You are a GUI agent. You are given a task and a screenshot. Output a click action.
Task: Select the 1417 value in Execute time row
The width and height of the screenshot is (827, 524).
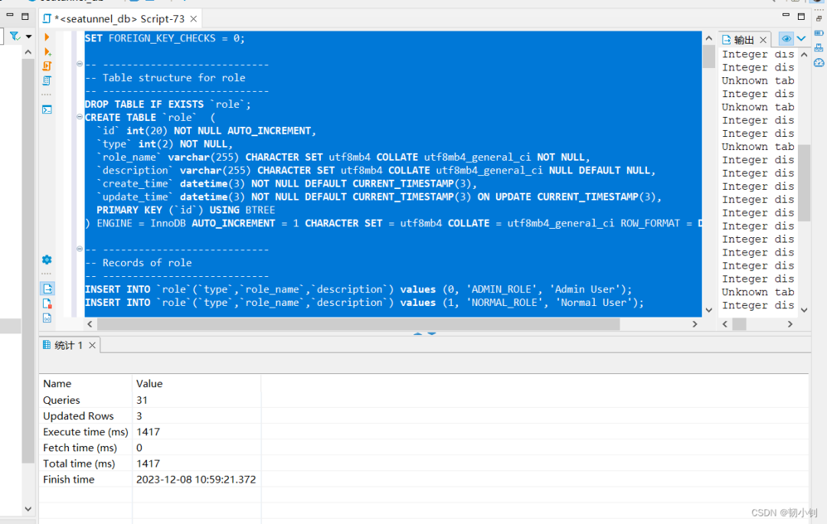click(196, 432)
